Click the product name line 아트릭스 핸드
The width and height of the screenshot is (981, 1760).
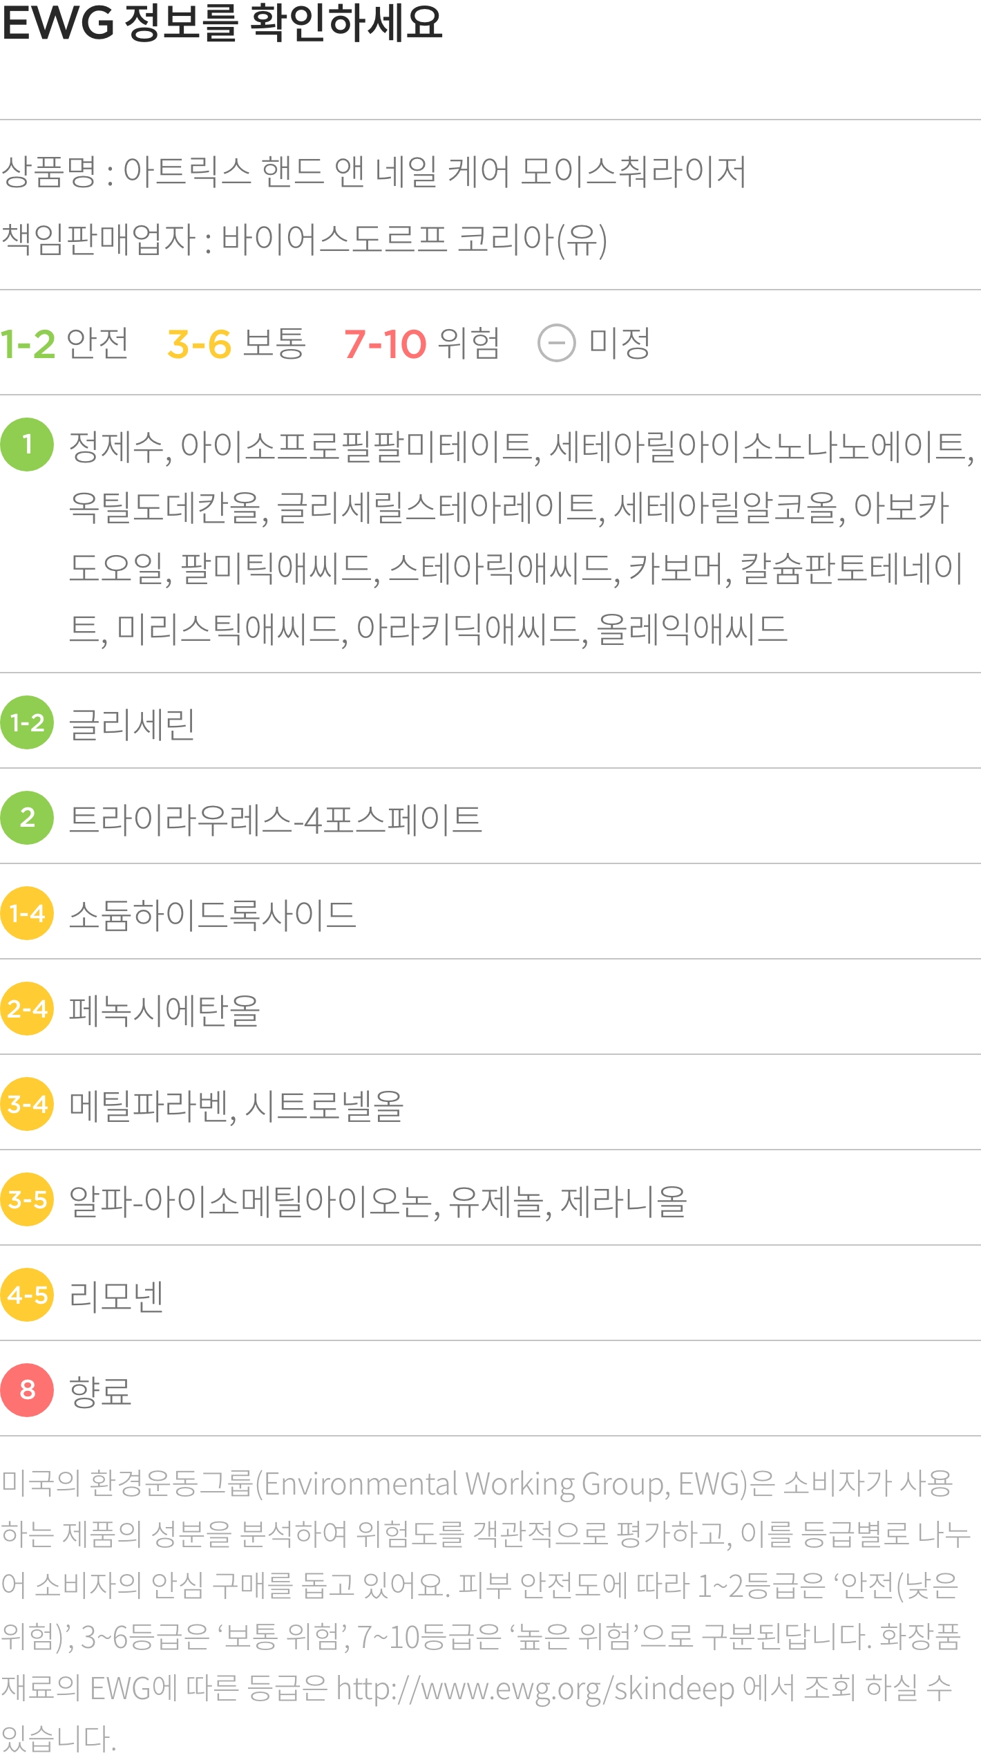(x=374, y=171)
